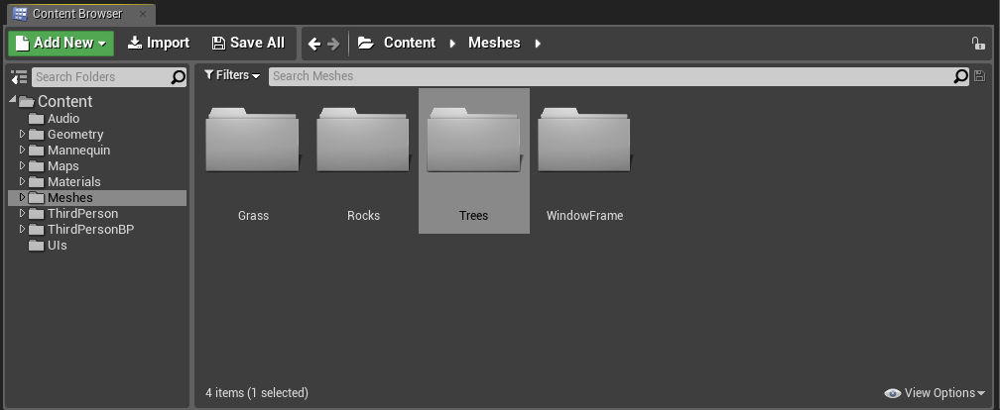Click the '4 items (1 selected)' status text
Viewport: 1000px width, 410px height.
click(x=257, y=393)
